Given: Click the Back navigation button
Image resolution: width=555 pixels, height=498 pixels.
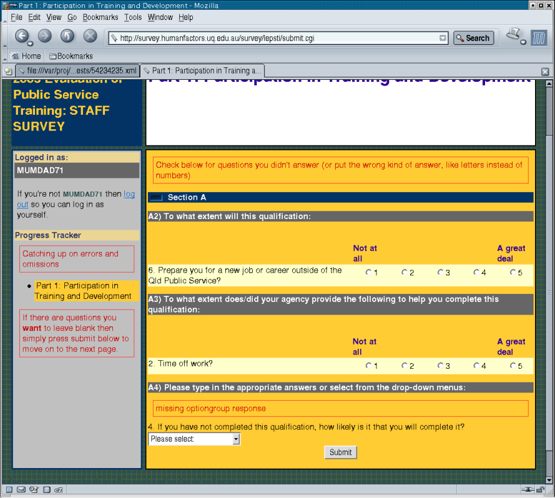Looking at the screenshot, I should (x=22, y=36).
